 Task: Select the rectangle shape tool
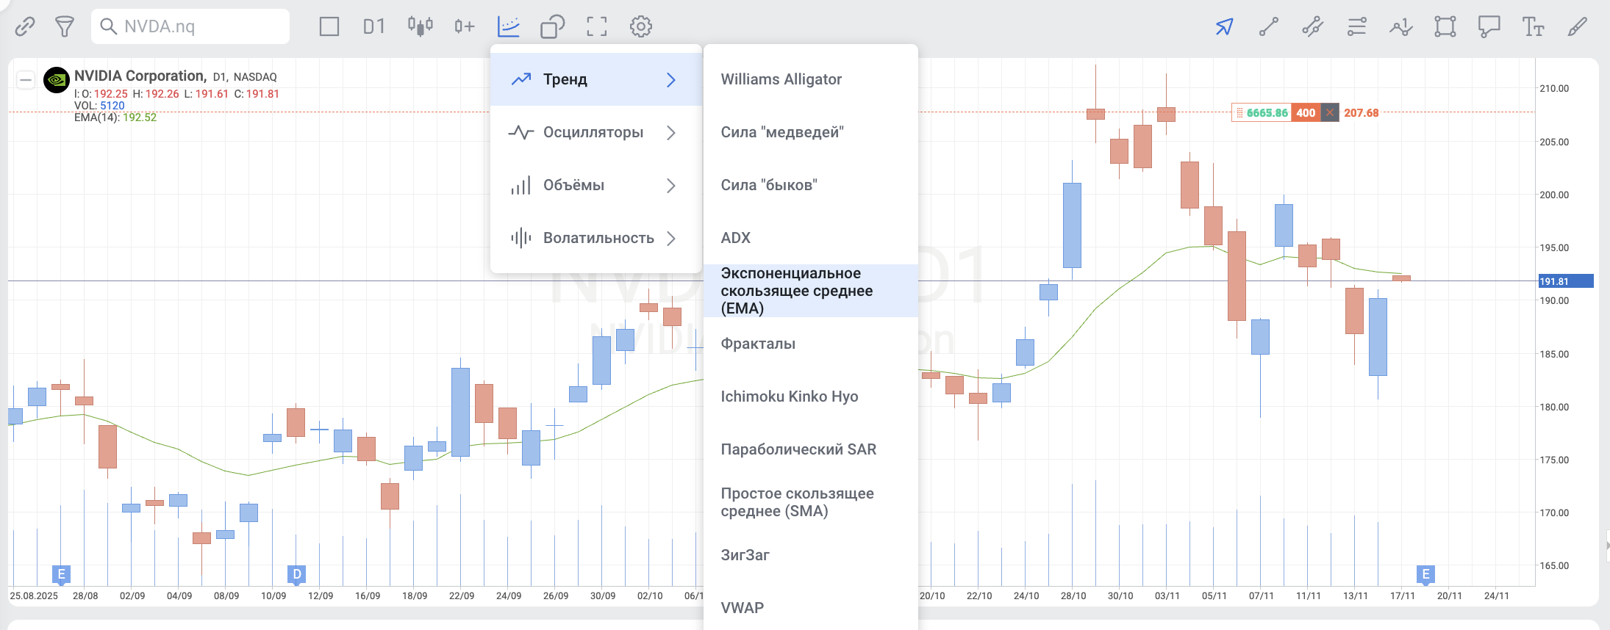coord(1445,27)
